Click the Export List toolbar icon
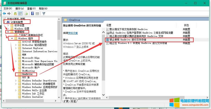The width and height of the screenshot is (211, 109). click(26, 13)
